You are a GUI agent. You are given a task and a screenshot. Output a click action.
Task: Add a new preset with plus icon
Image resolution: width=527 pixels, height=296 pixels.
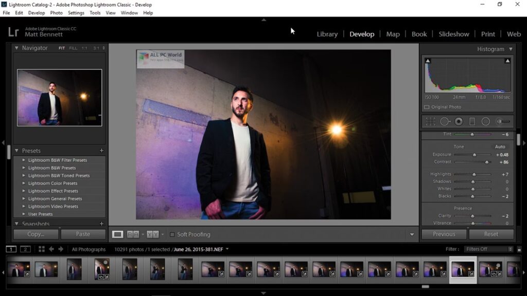(101, 151)
